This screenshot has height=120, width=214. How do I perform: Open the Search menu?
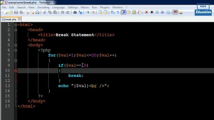coord(21,7)
